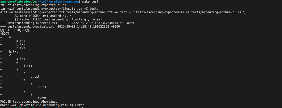Click the last "c.txt" line above FAILED
The width and height of the screenshot is (282, 108).
point(42,98)
